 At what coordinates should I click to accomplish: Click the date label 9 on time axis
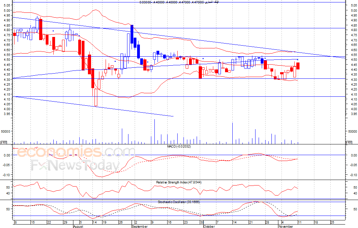[152, 222]
